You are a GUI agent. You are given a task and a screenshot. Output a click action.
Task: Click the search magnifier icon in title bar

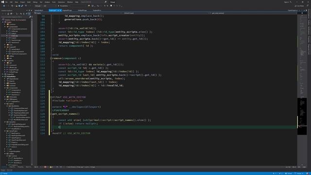point(105,2)
